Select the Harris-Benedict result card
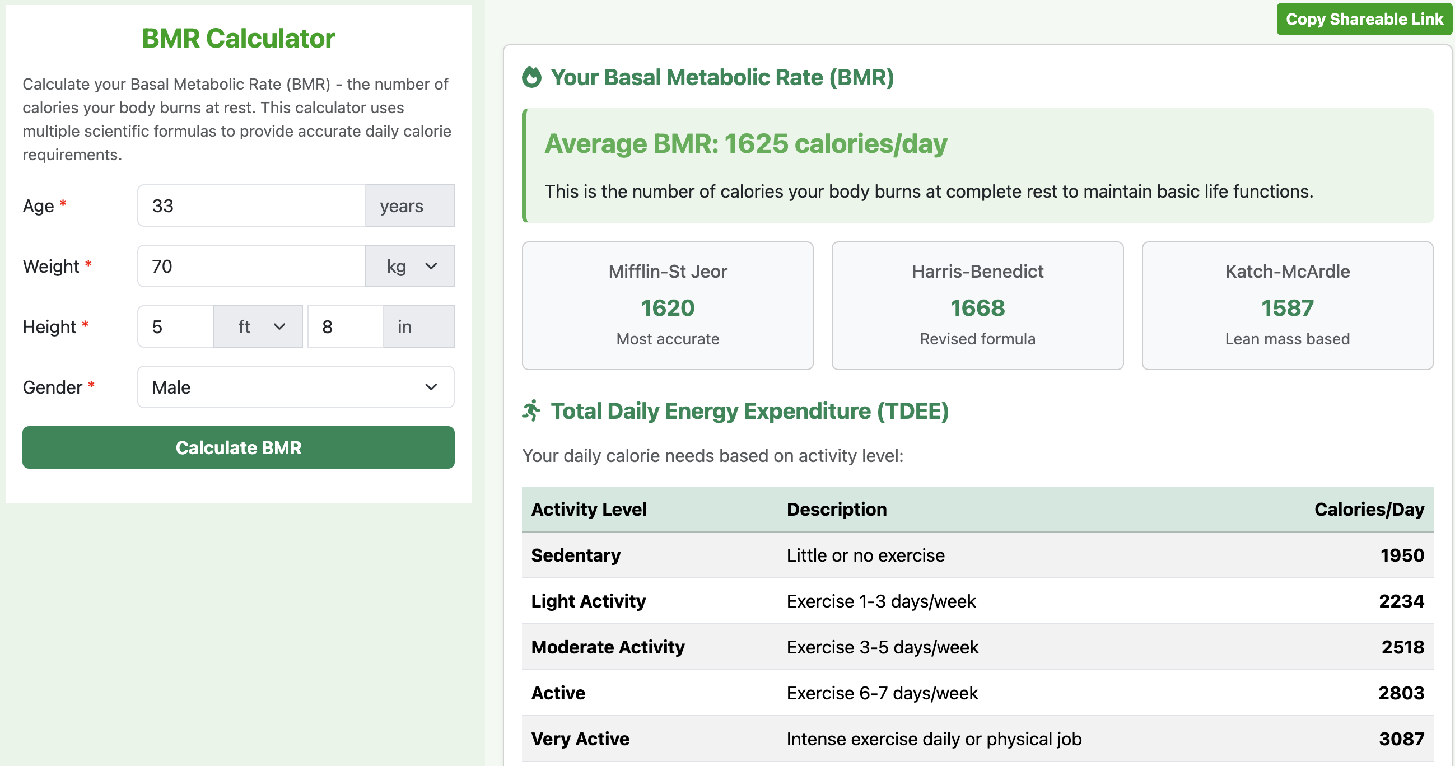The width and height of the screenshot is (1455, 766). [x=977, y=306]
